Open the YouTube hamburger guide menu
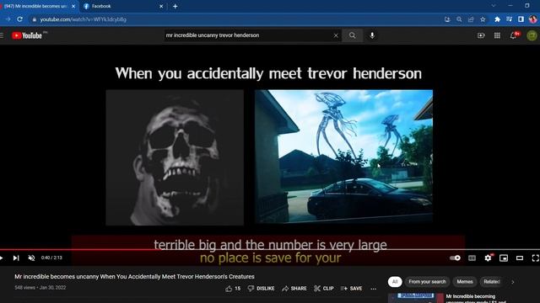 [2, 35]
